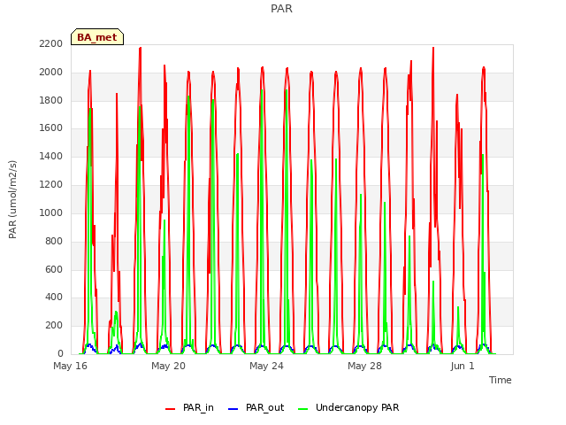Click the 2200 y-axis tick label
The width and height of the screenshot is (566, 425).
(x=51, y=43)
